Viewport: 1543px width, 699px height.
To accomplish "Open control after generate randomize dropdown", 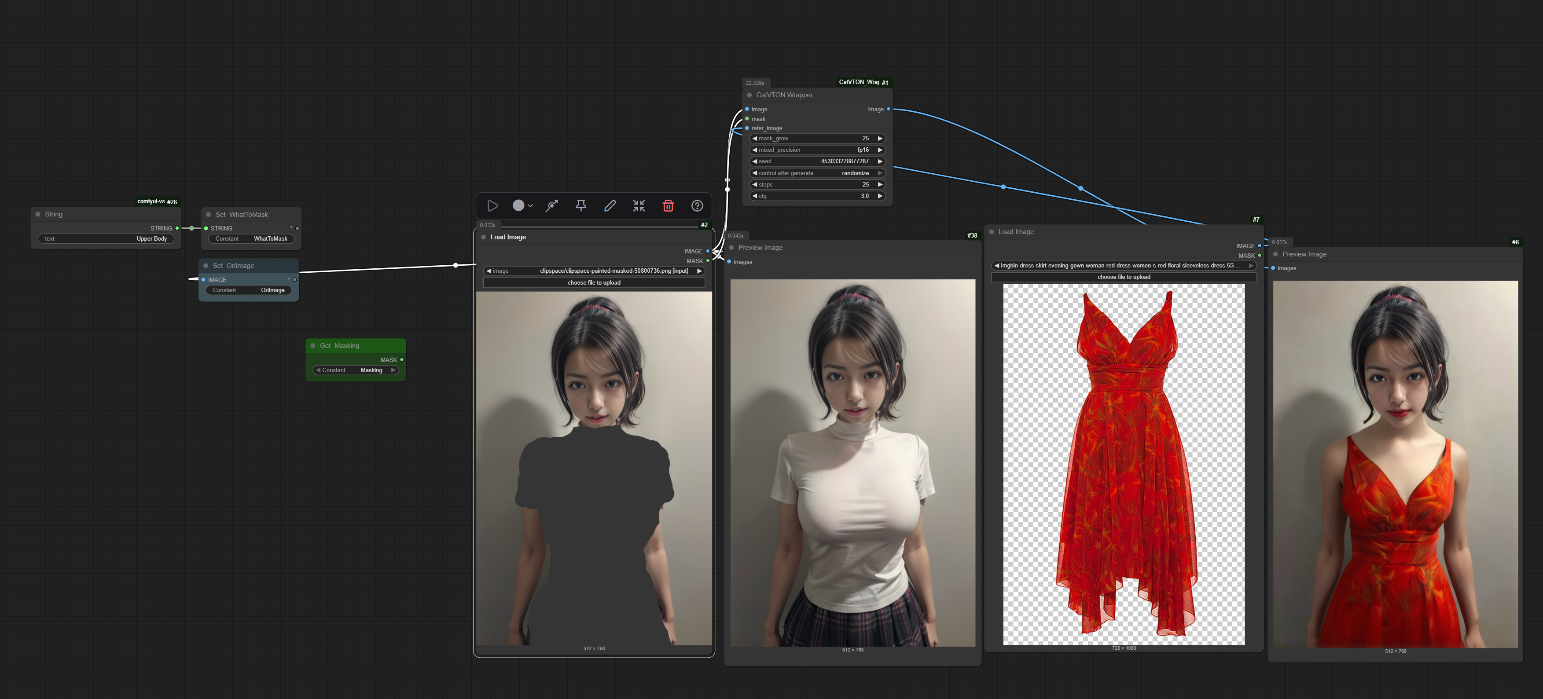I will [x=817, y=173].
